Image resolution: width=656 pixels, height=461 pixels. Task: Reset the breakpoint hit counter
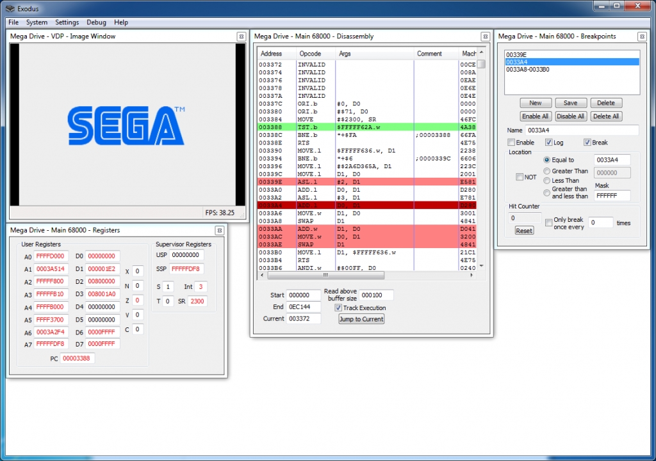(x=524, y=230)
